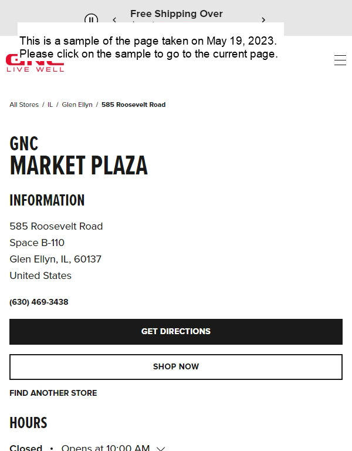This screenshot has width=352, height=451.
Task: Click the Glen Ellyn, IL, 60137 address line
Action: pos(56,259)
